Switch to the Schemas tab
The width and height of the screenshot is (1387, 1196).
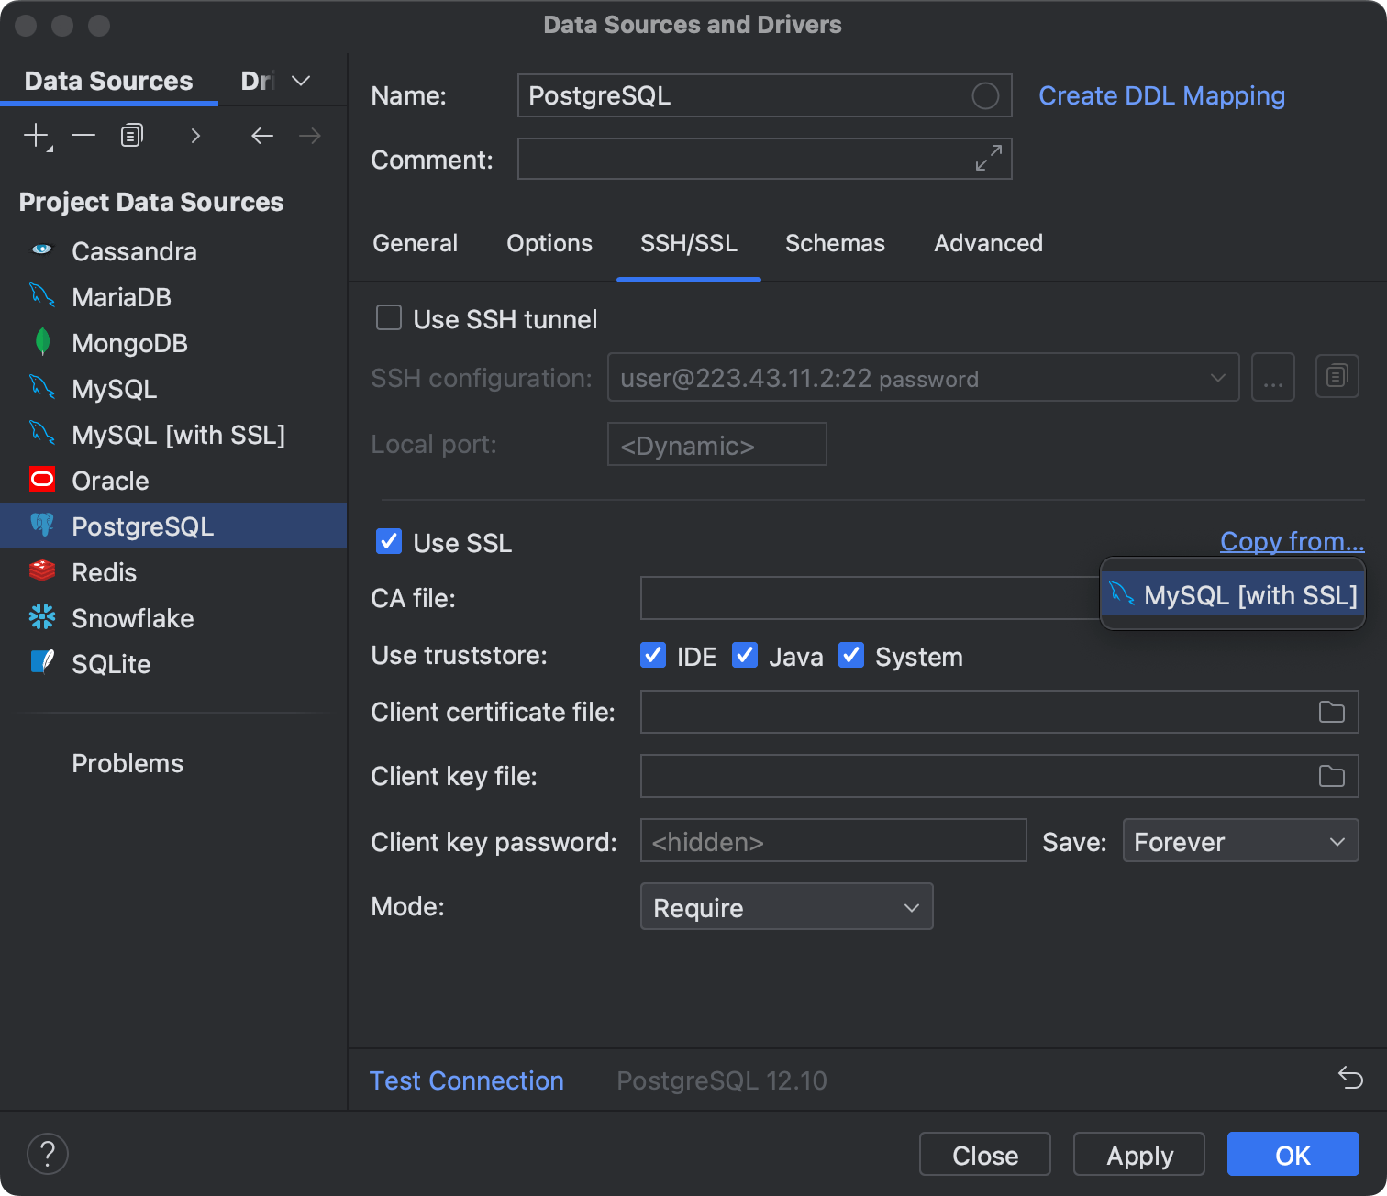point(835,243)
